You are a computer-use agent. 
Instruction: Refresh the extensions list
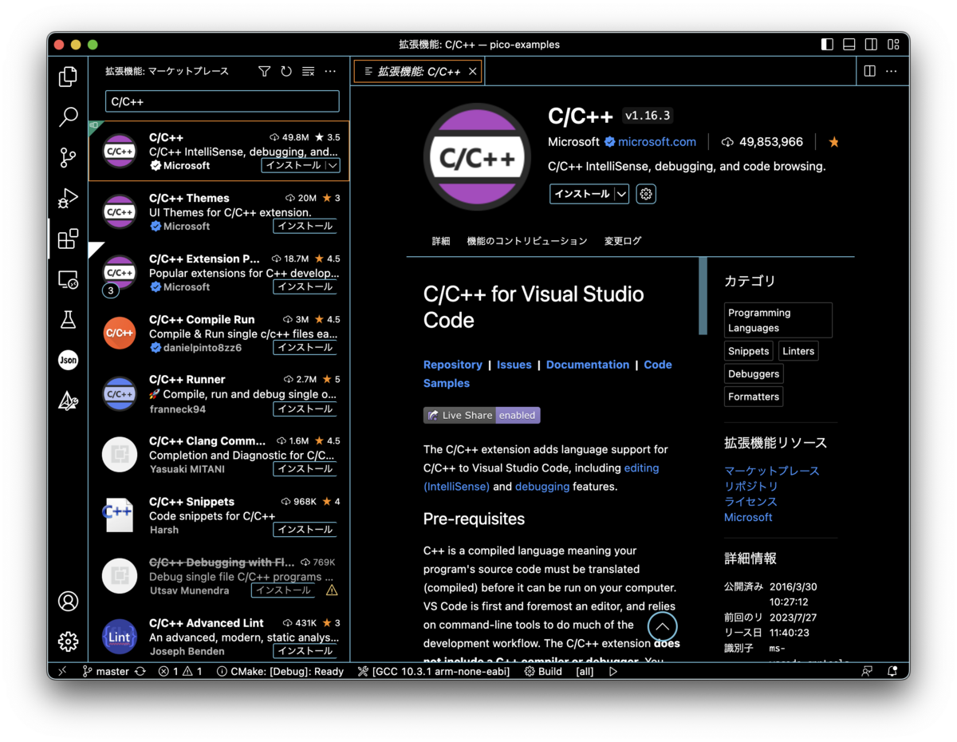click(286, 71)
